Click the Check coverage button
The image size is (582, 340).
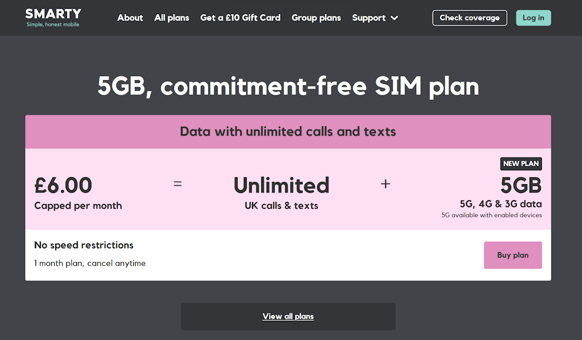pyautogui.click(x=469, y=17)
